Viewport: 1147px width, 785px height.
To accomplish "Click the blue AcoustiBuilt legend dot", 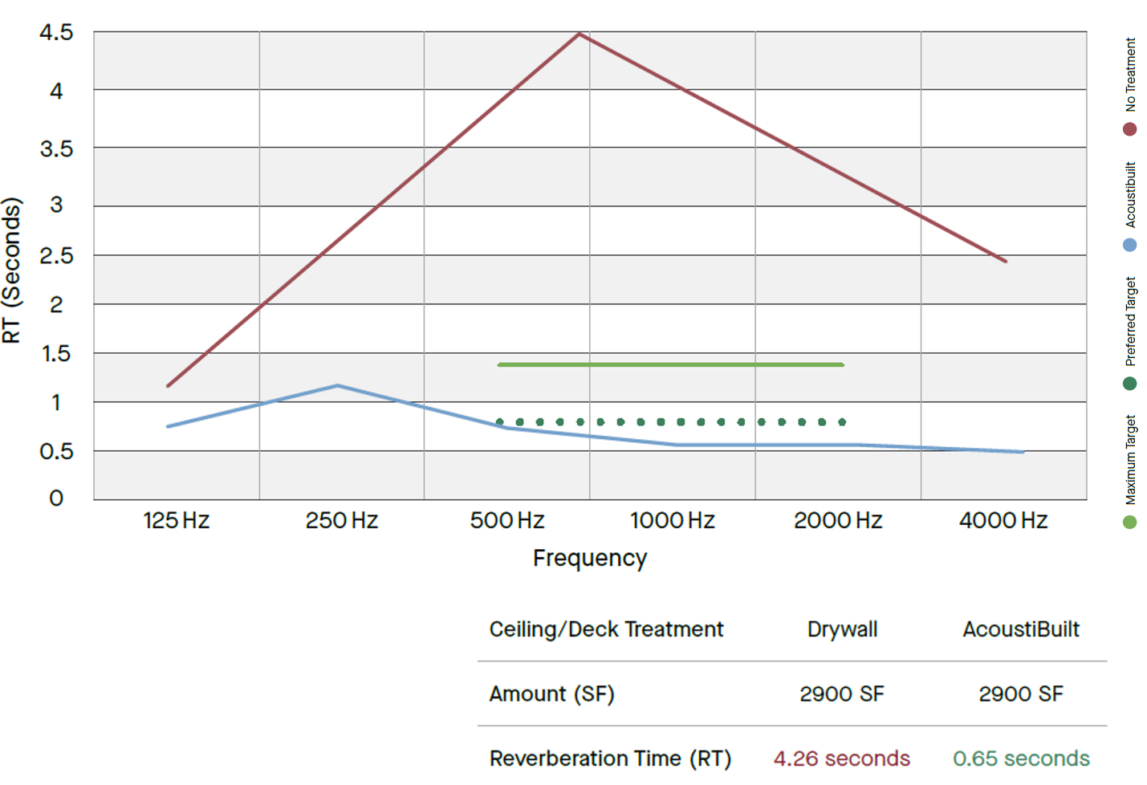I will pyautogui.click(x=1129, y=245).
